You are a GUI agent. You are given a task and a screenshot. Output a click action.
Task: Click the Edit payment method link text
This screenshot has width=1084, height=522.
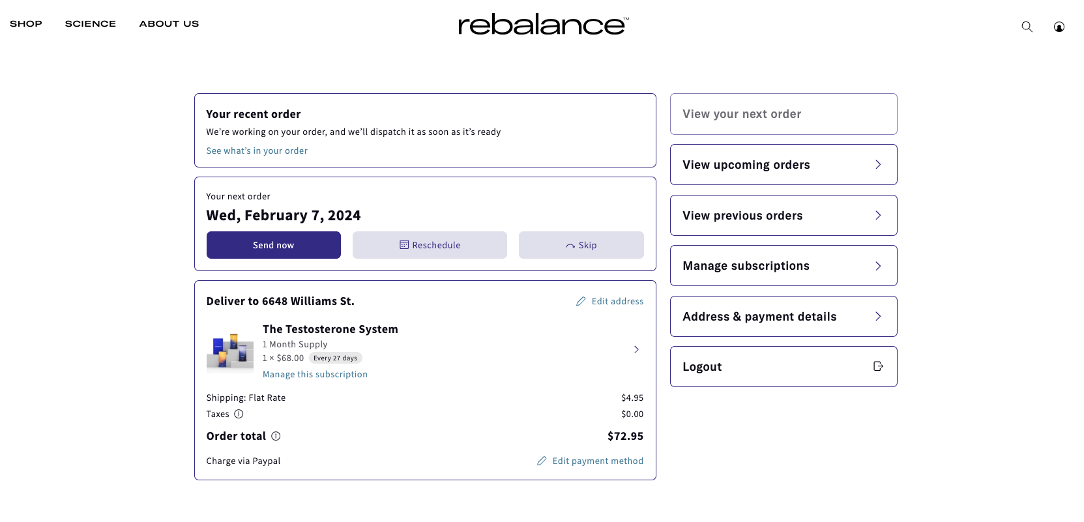[x=598, y=461]
